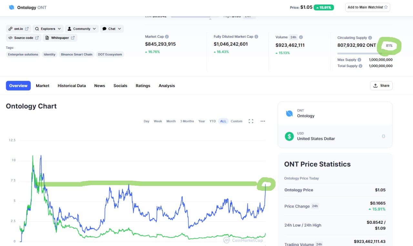The height and width of the screenshot is (246, 413).
Task: Click the ONT Price Statistics heading
Action: 317,164
